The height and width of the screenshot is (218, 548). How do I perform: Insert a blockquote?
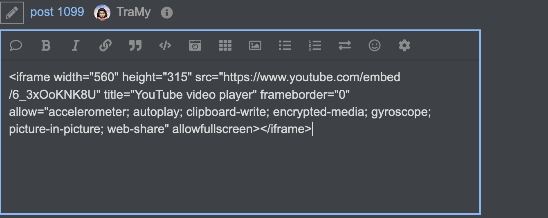click(x=135, y=45)
